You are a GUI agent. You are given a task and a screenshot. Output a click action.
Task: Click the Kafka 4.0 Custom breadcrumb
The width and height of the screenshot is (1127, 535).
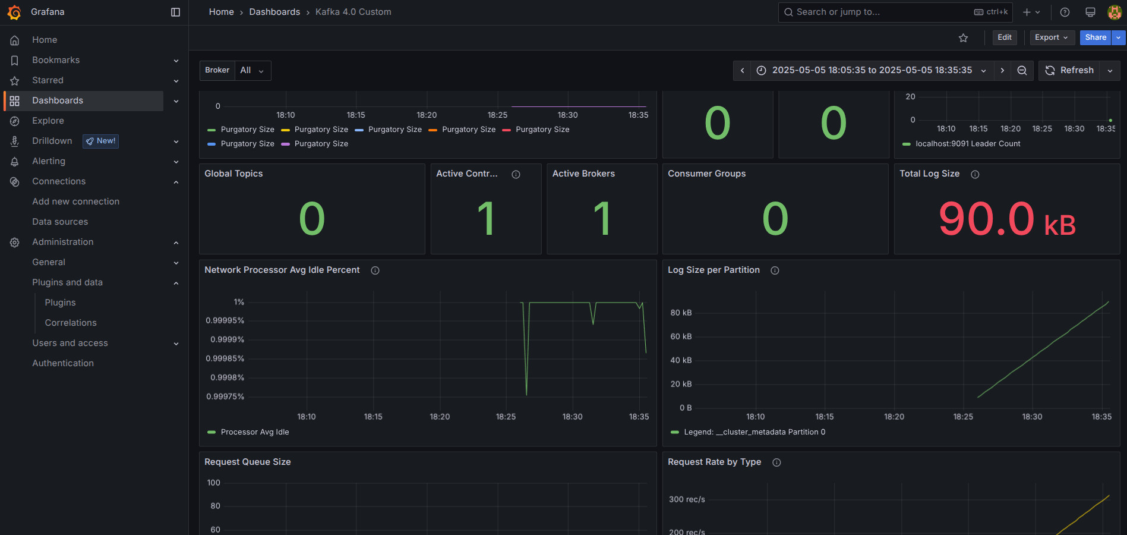point(353,12)
